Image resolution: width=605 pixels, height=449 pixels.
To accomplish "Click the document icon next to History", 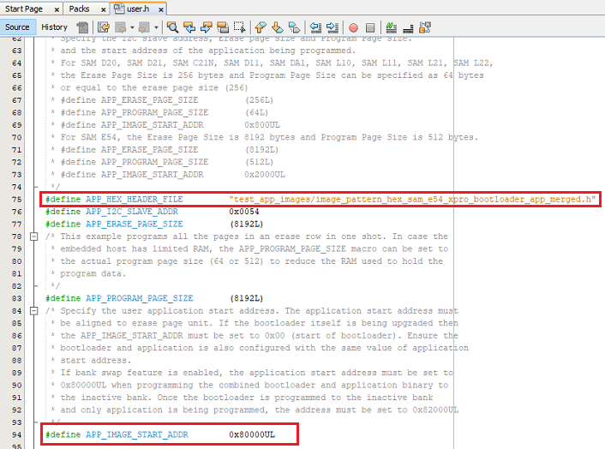I will pyautogui.click(x=82, y=27).
